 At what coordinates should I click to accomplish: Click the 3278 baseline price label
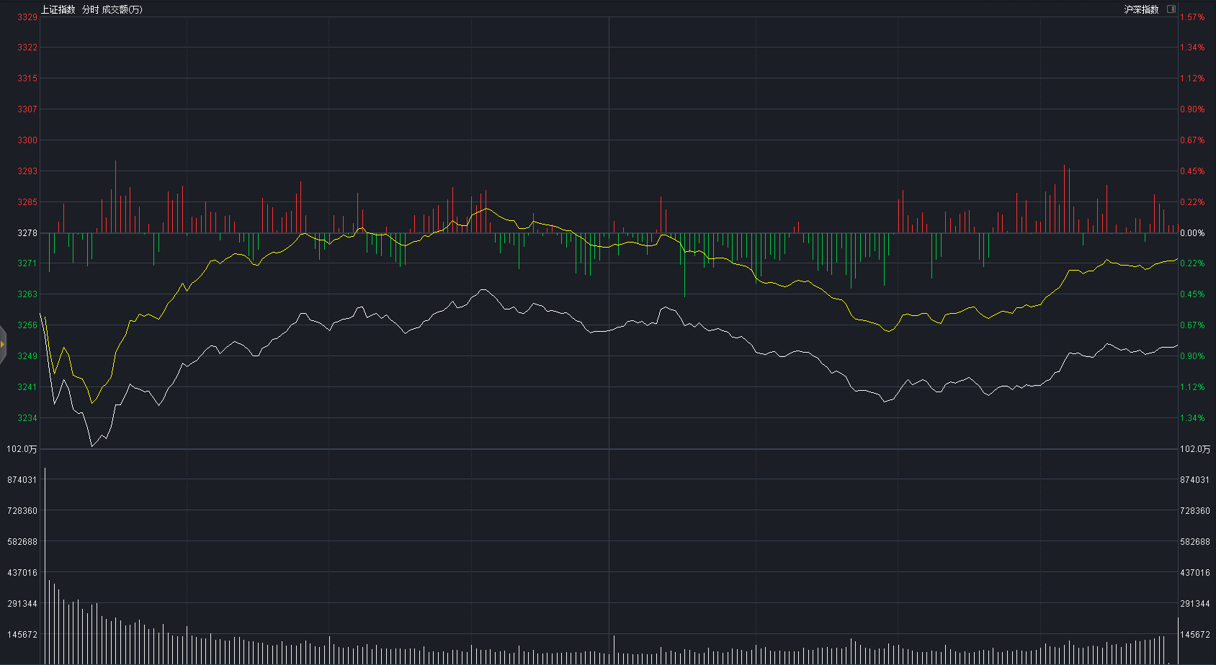[27, 233]
